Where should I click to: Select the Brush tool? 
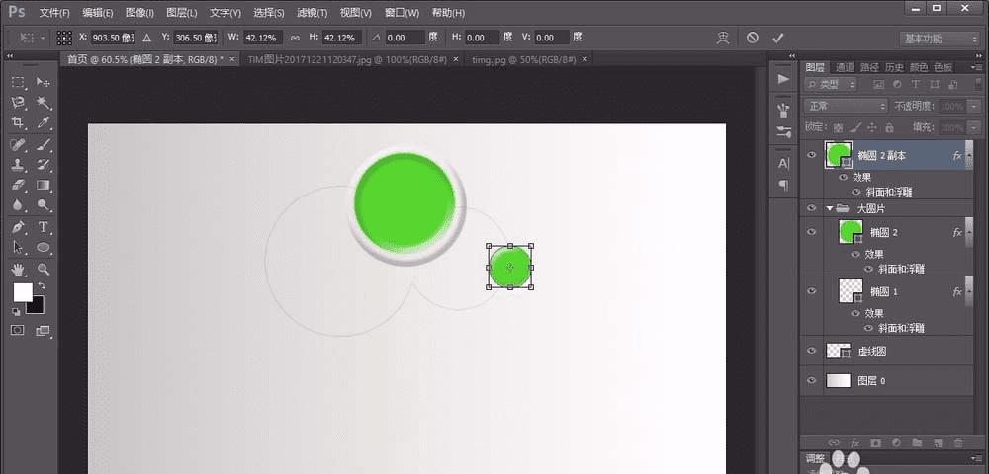43,145
